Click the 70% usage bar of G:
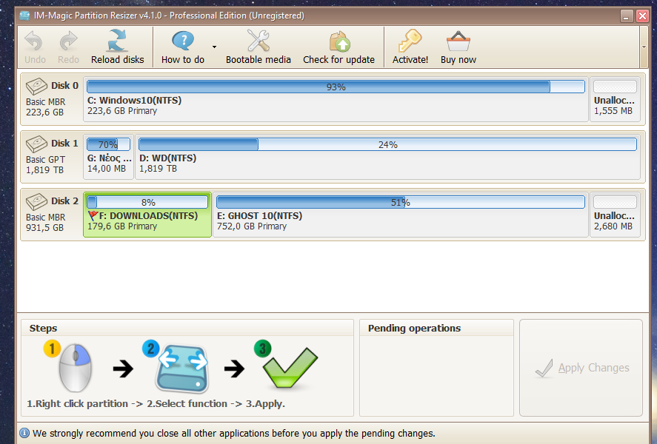Viewport: 657px width, 444px height. point(109,144)
